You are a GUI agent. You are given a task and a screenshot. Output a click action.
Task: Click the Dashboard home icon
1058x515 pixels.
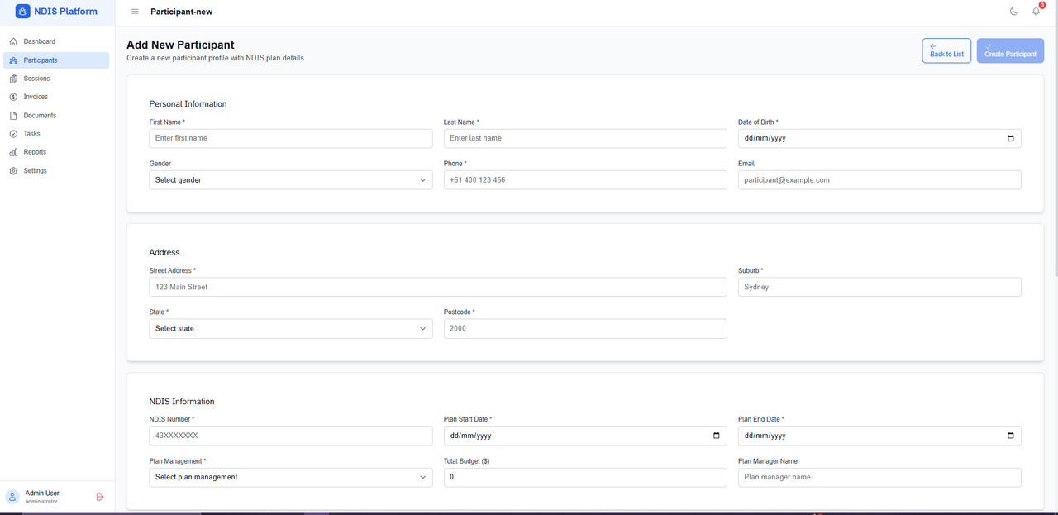click(13, 41)
